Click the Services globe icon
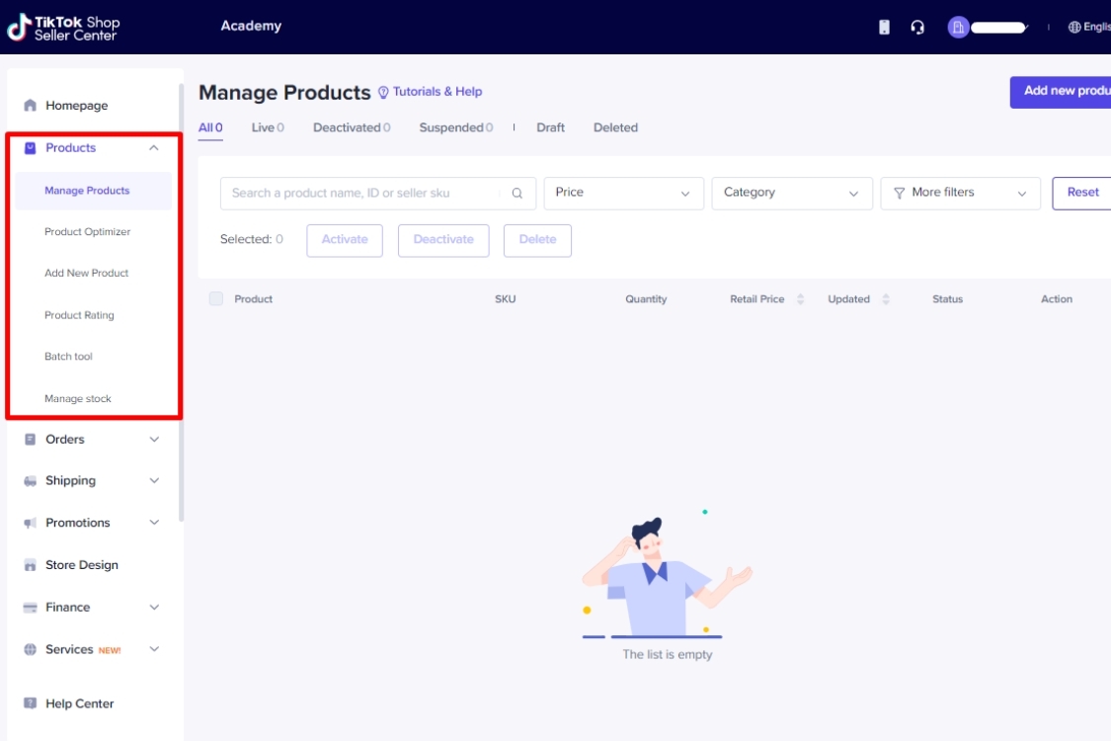 point(30,649)
